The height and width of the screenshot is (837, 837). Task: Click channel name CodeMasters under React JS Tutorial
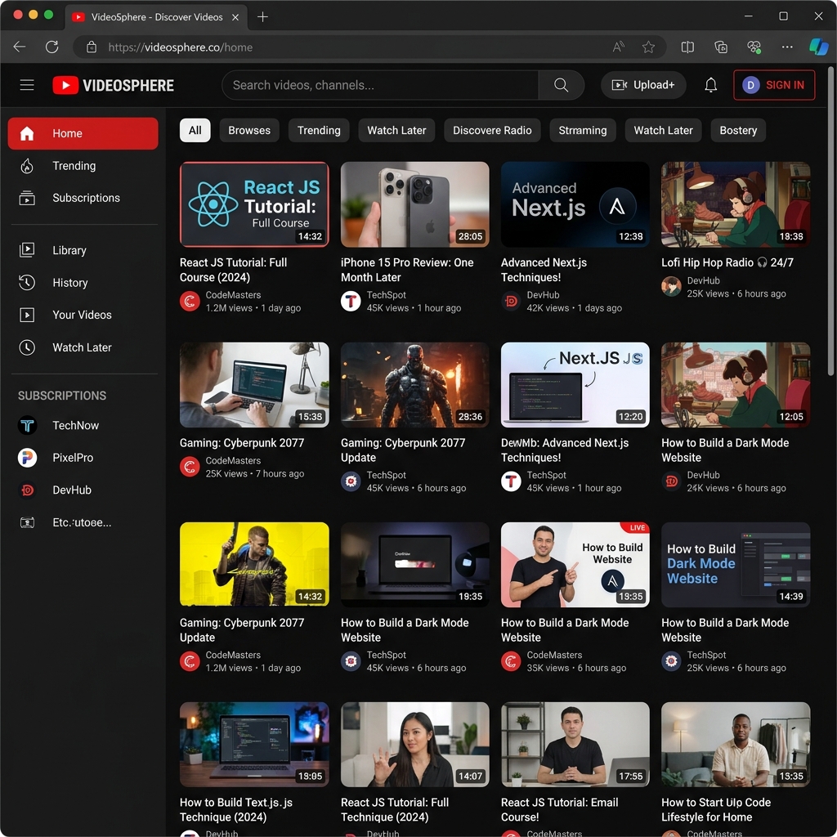(233, 295)
